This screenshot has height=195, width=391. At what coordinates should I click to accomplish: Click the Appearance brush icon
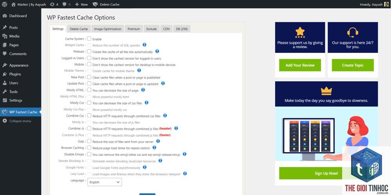pyautogui.click(x=4, y=65)
